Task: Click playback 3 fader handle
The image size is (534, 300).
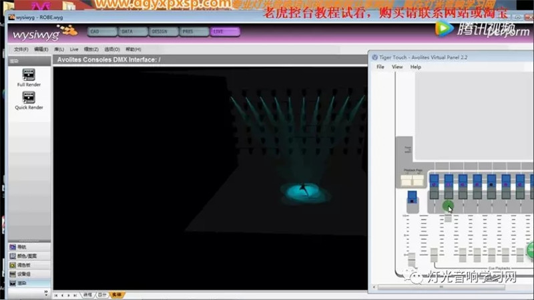Action: 463,255
